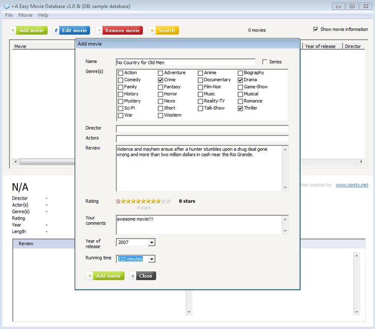375x329 pixels.
Task: Check the Western genre
Action: pyautogui.click(x=161, y=116)
